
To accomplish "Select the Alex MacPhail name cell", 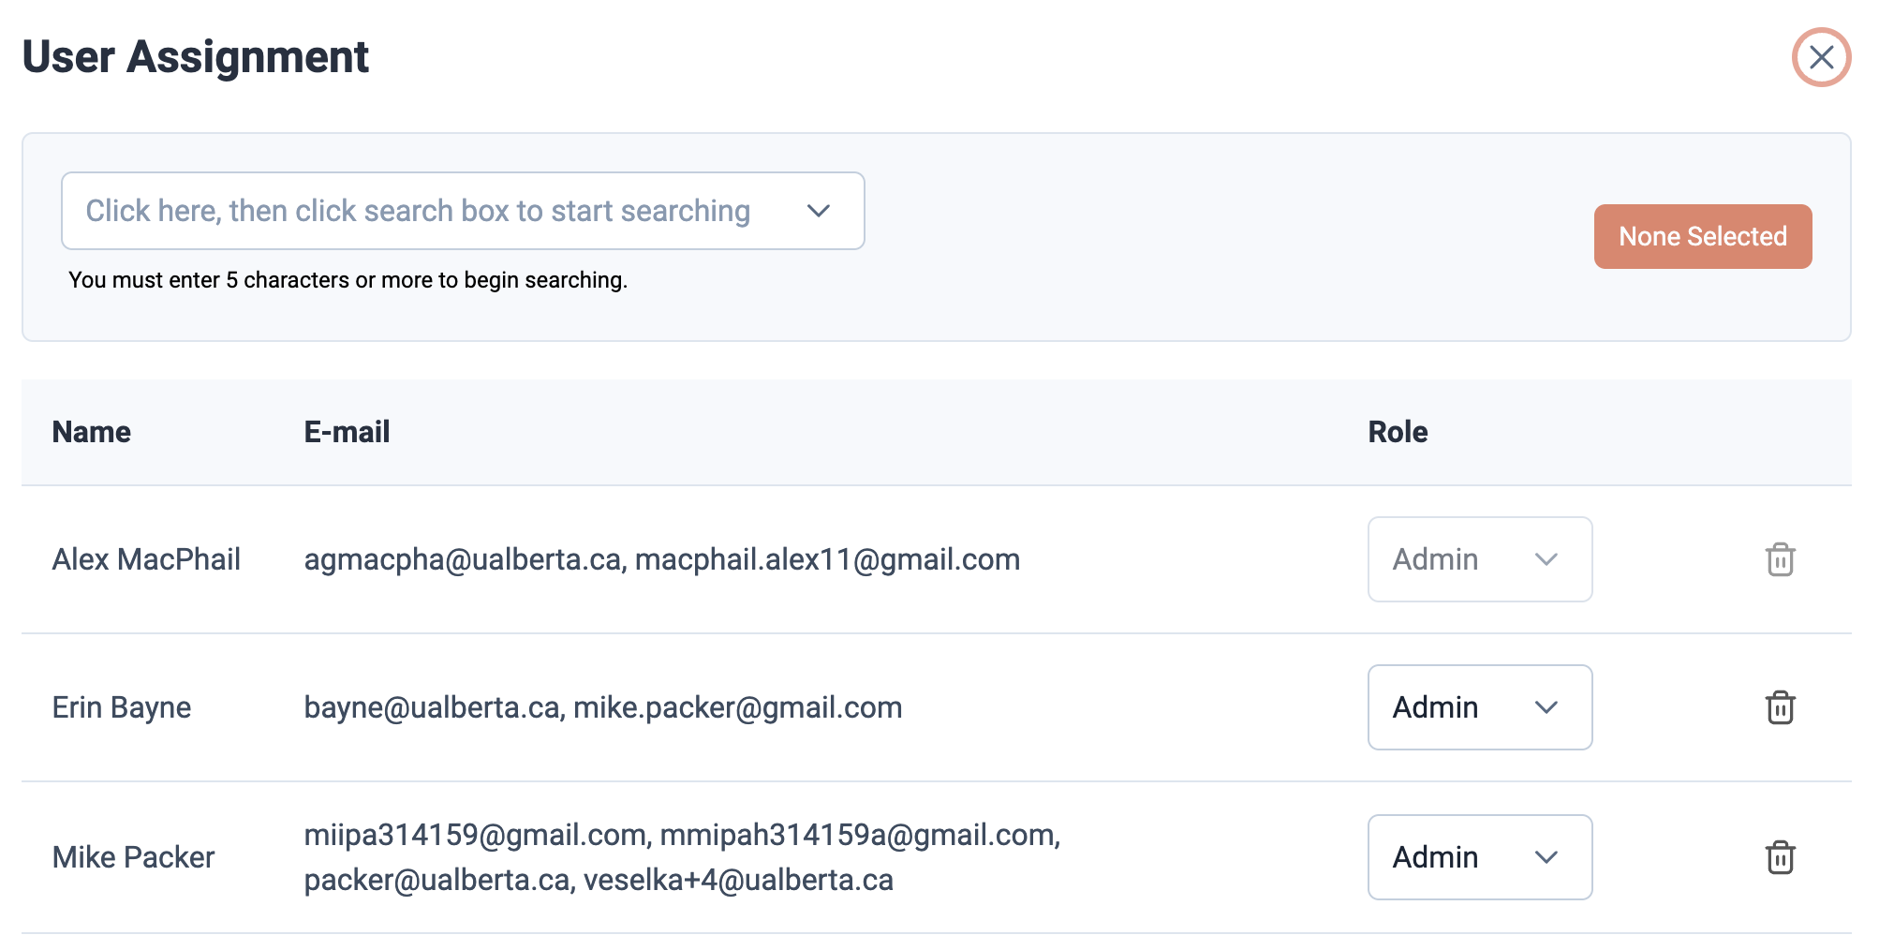I will click(x=146, y=559).
